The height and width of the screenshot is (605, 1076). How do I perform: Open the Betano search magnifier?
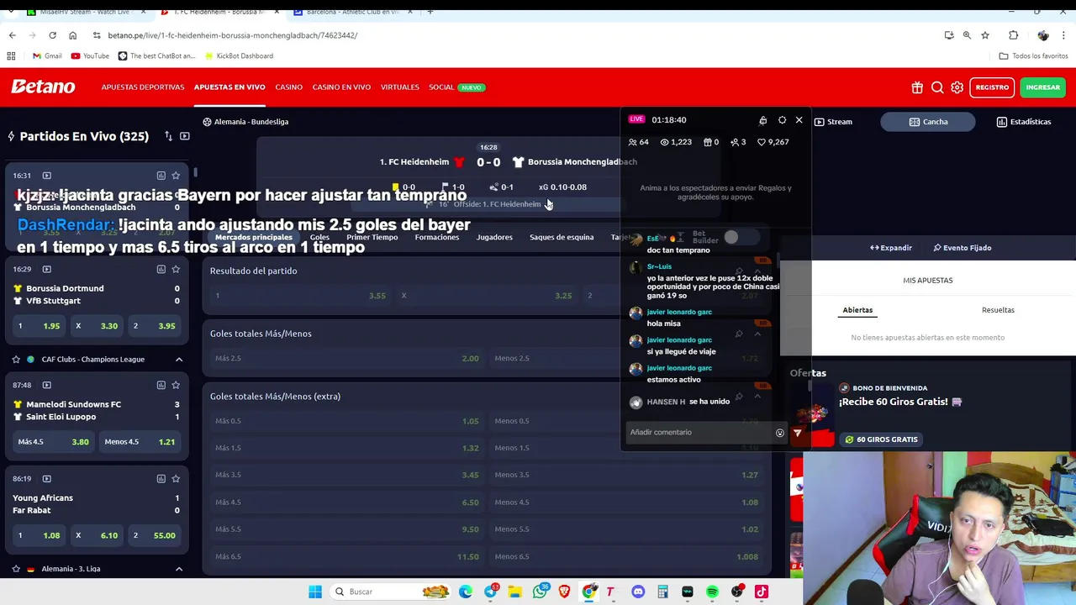pyautogui.click(x=937, y=87)
